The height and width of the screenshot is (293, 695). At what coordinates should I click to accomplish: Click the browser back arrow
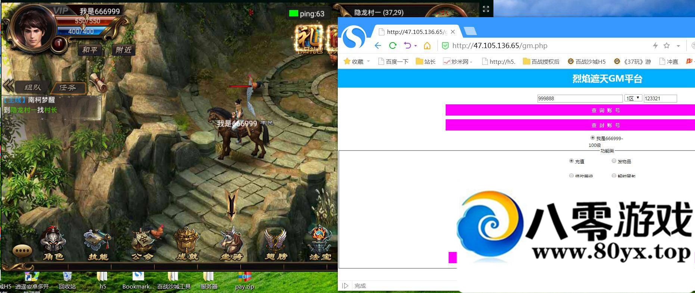point(378,45)
